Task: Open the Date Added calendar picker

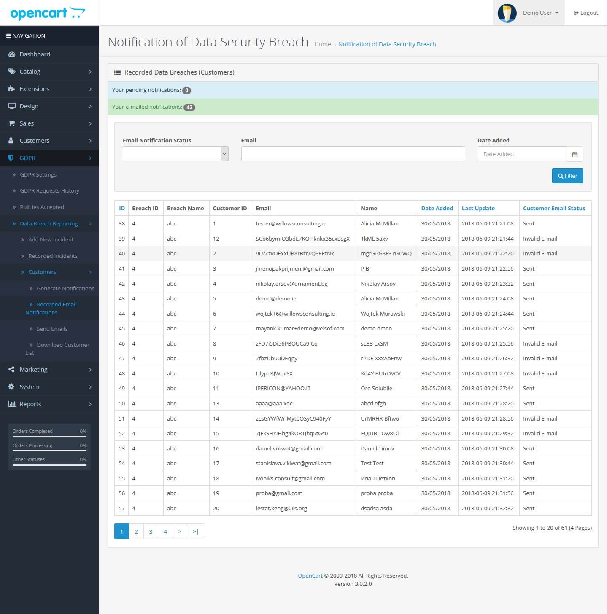Action: point(575,154)
